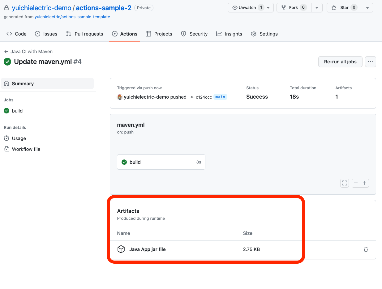Click the Private repository badge
Viewport: 382px width, 289px height.
click(144, 8)
